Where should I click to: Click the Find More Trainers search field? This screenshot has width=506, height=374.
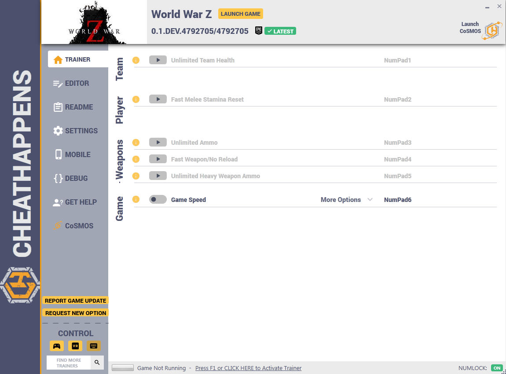tap(69, 363)
